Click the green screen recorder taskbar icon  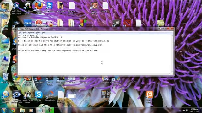point(50,110)
